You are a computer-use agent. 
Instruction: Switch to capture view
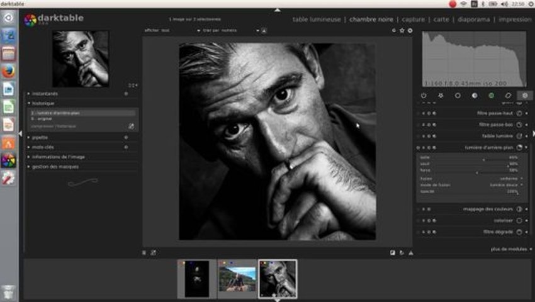(413, 20)
